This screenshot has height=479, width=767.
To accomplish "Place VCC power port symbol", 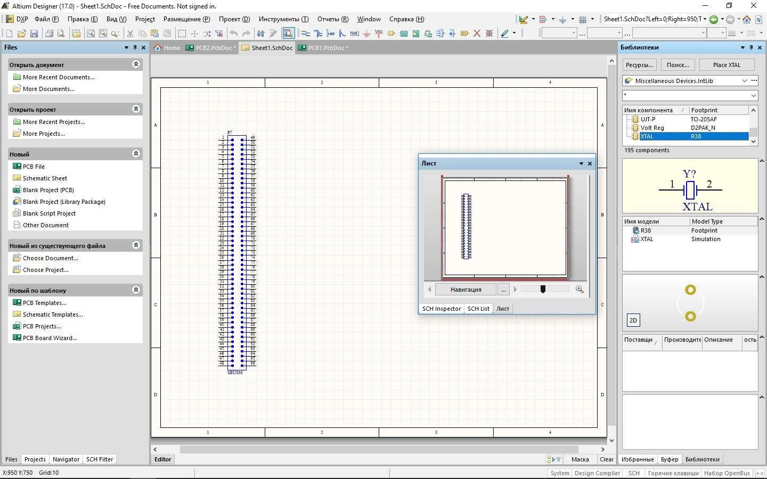I will click(379, 34).
